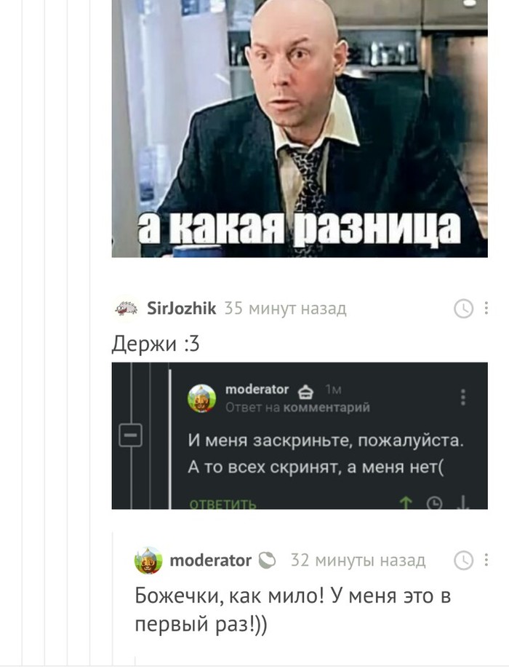The height and width of the screenshot is (667, 509).
Task: Click the '35 минут назад' timestamp
Action: [285, 309]
